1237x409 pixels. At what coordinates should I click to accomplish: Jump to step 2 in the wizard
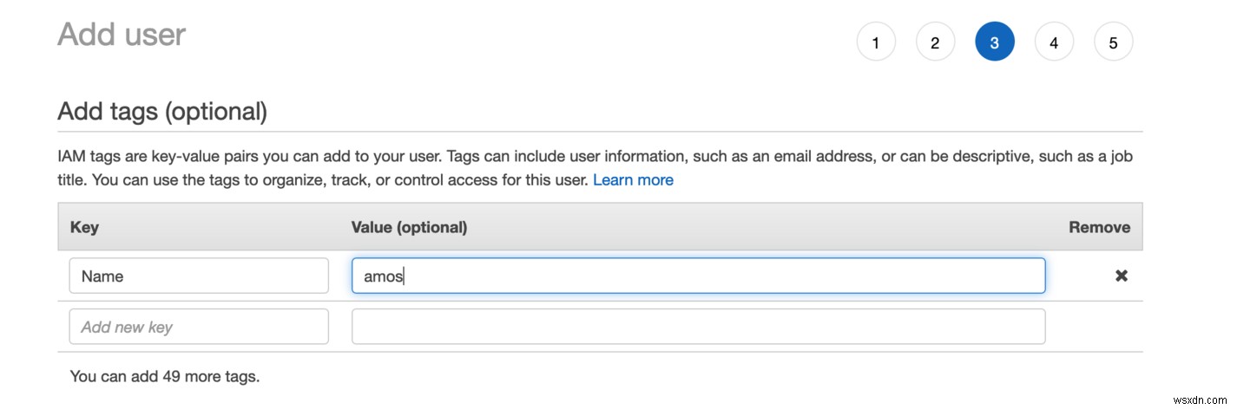(x=935, y=42)
